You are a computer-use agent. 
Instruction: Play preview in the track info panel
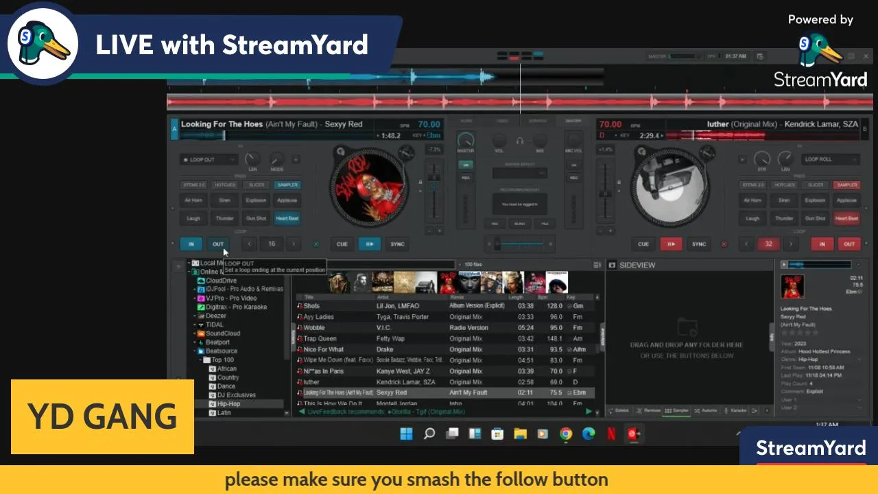pyautogui.click(x=785, y=264)
